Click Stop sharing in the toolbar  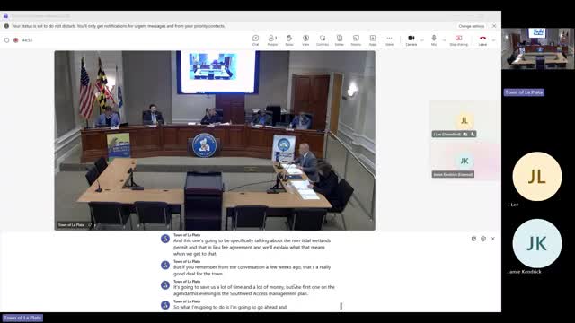(459, 39)
